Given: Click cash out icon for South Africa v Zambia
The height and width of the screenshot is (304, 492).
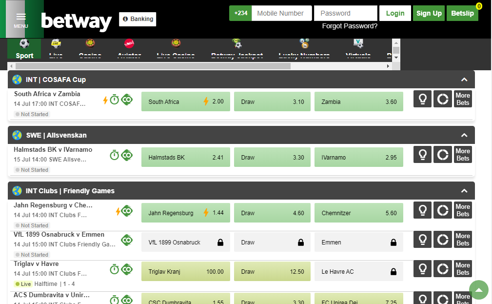Looking at the screenshot, I should point(127,100).
